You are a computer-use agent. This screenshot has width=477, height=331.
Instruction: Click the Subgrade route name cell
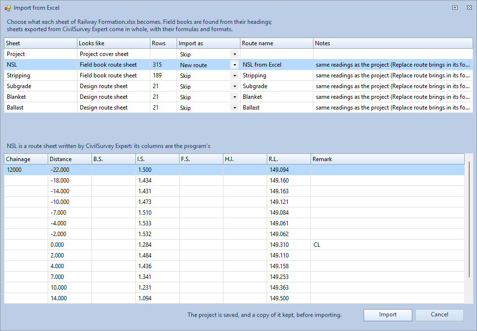pos(276,86)
